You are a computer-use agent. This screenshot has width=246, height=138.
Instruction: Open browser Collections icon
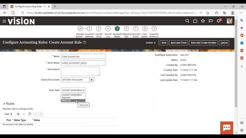(224, 13)
